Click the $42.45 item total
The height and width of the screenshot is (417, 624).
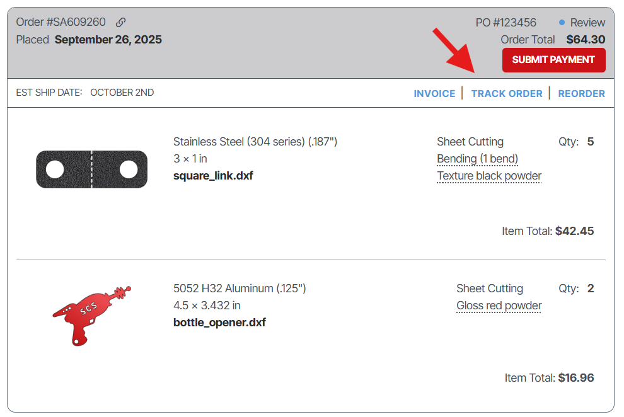tap(574, 231)
